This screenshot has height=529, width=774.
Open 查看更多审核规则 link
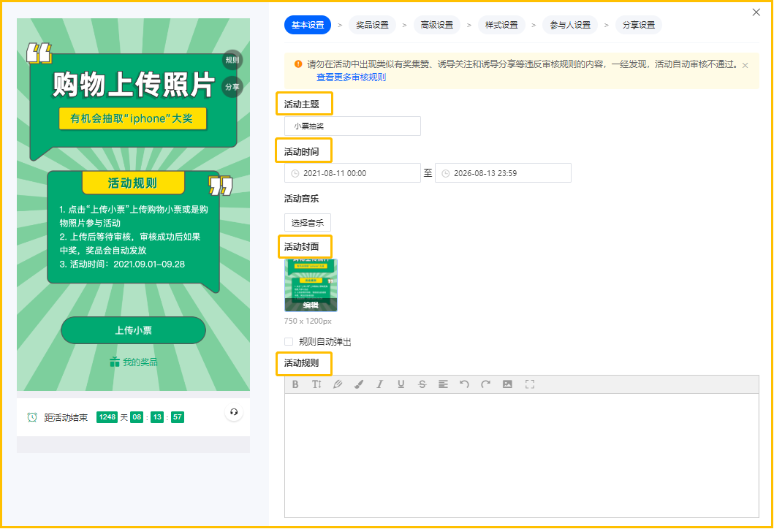coord(351,77)
